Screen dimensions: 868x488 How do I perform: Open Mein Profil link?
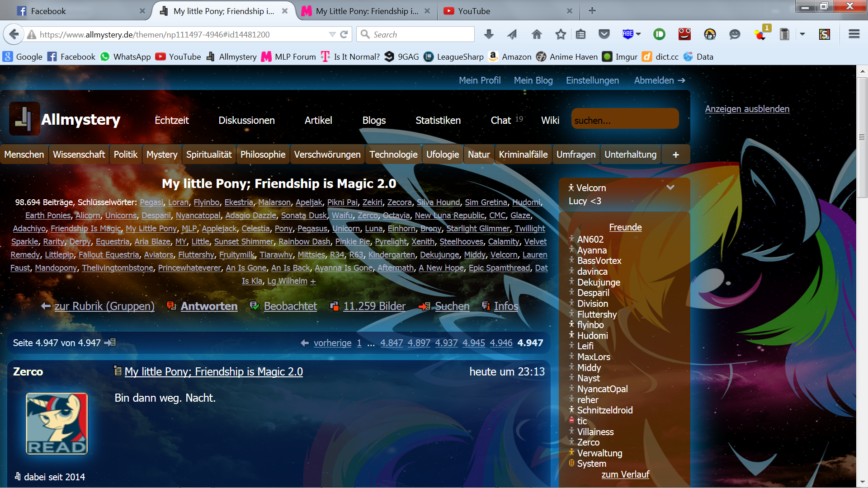click(x=480, y=80)
